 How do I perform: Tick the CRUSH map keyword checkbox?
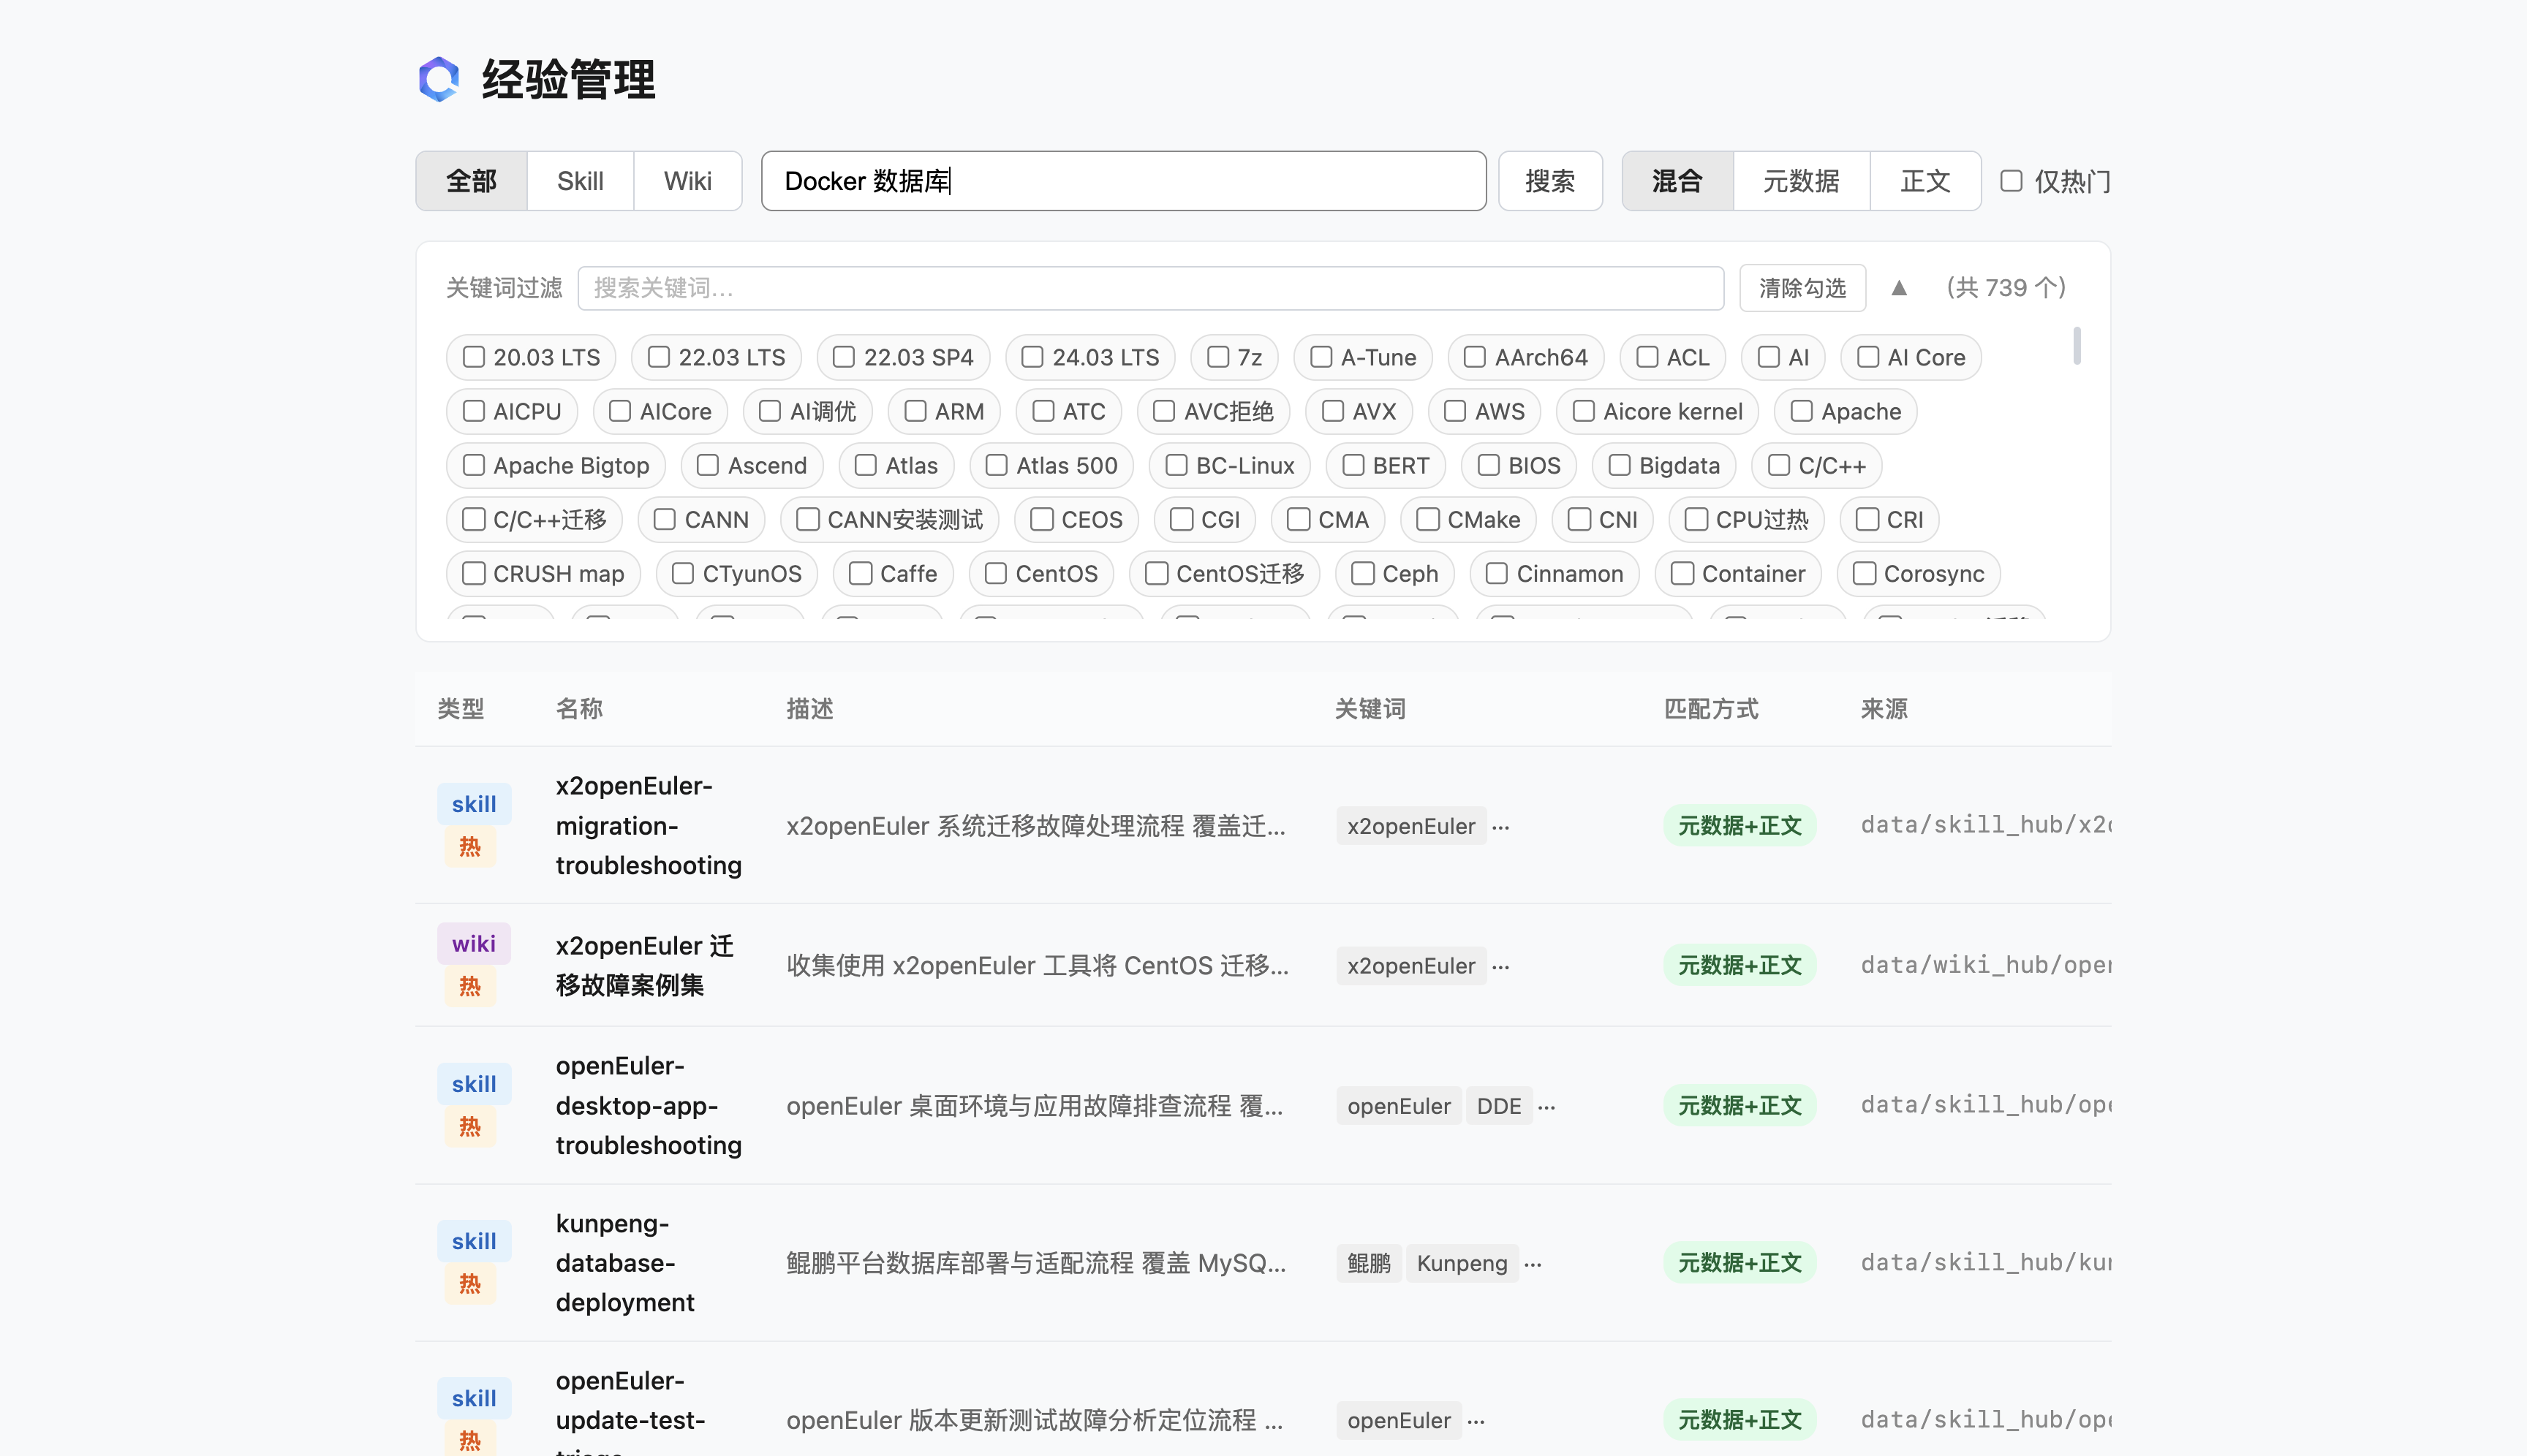click(x=475, y=573)
